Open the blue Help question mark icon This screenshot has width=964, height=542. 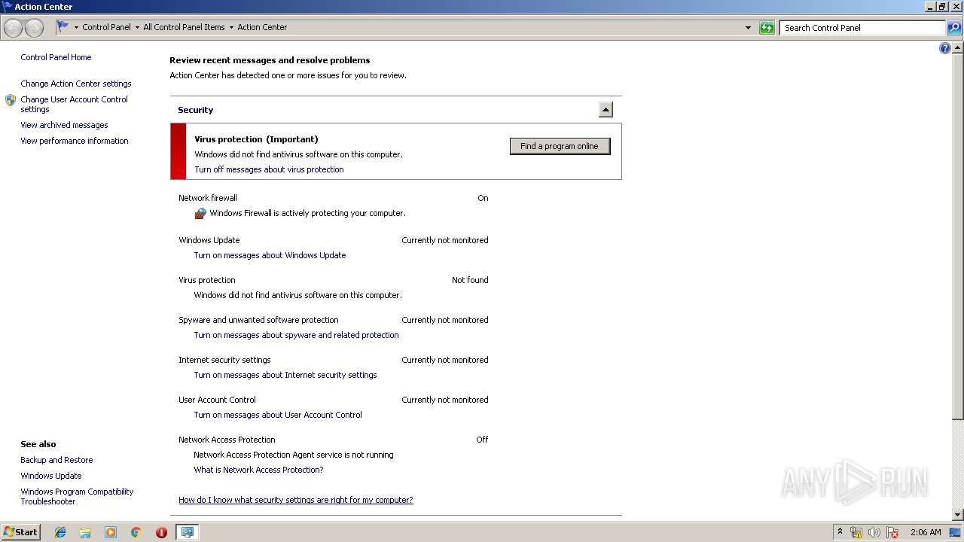point(945,48)
